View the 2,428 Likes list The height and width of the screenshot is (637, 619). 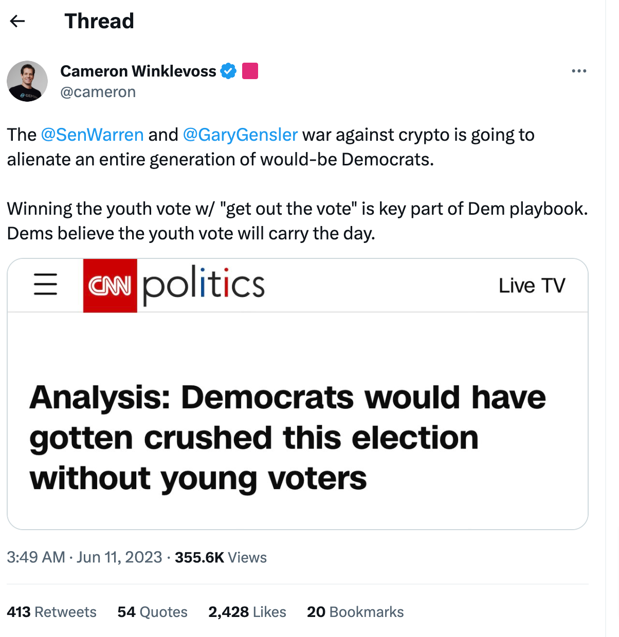pos(247,612)
